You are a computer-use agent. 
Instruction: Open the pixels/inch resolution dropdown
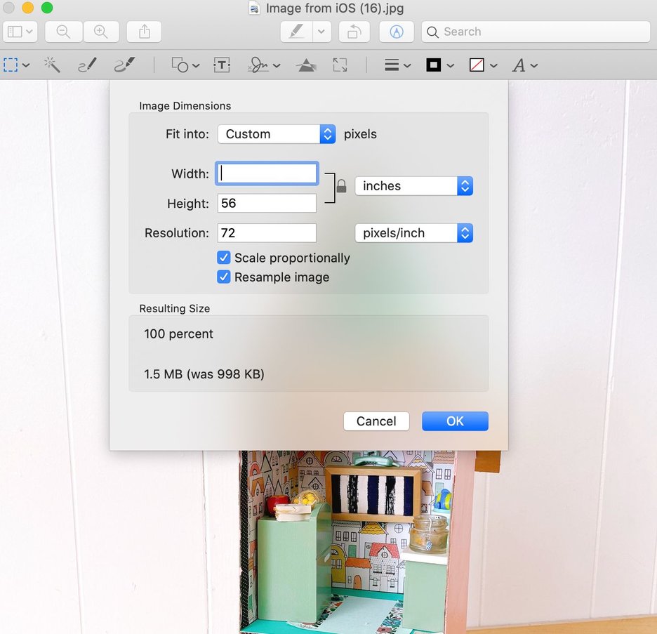tap(413, 233)
